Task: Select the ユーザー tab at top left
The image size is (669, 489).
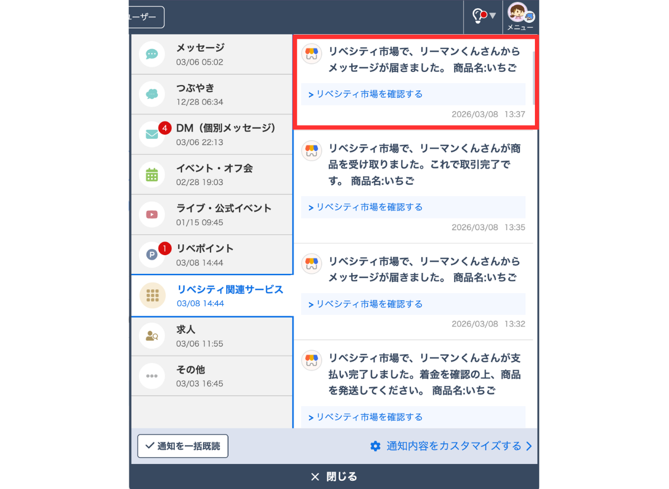Action: (144, 17)
